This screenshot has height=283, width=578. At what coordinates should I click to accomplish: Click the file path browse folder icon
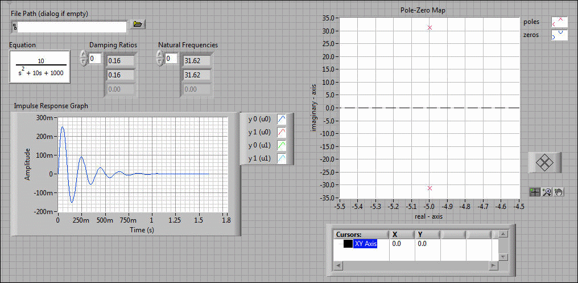[x=138, y=24]
